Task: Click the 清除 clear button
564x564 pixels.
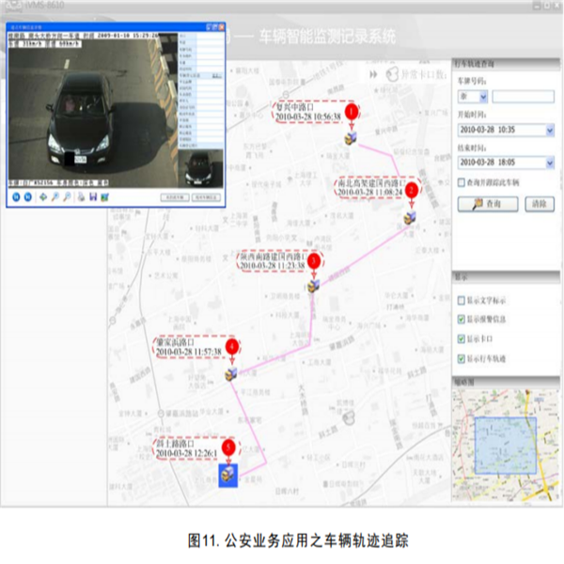Action: [x=537, y=203]
